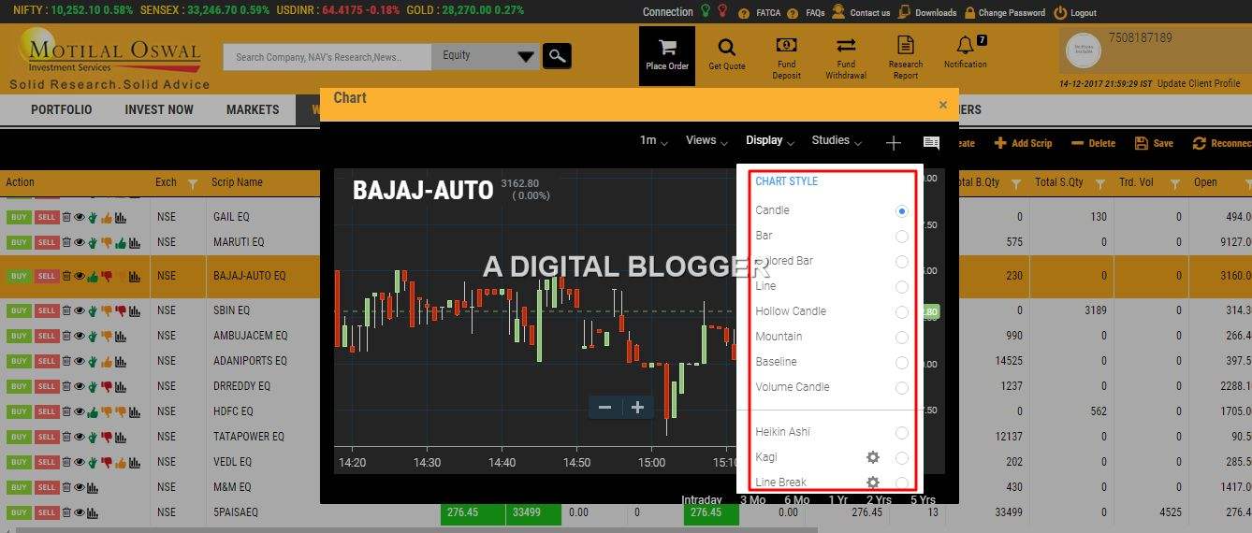Viewport: 1252px width, 533px height.
Task: Click the Notification bell icon
Action: click(x=965, y=46)
